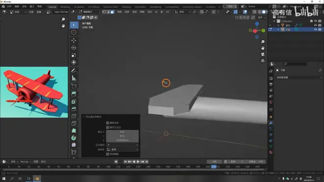
Task: Toggle visibility eye of Collection
Action: coord(315,21)
